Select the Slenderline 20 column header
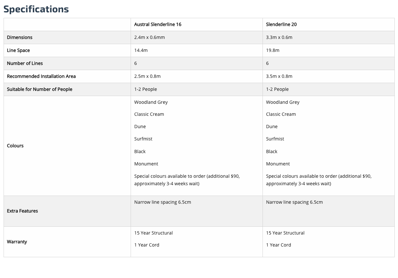The width and height of the screenshot is (398, 278). (281, 24)
